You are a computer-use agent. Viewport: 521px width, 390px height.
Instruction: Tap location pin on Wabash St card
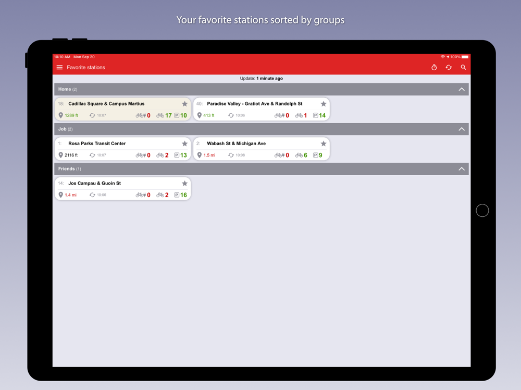pos(200,155)
